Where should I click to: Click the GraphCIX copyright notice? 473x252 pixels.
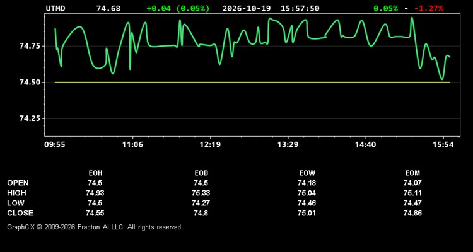point(95,227)
